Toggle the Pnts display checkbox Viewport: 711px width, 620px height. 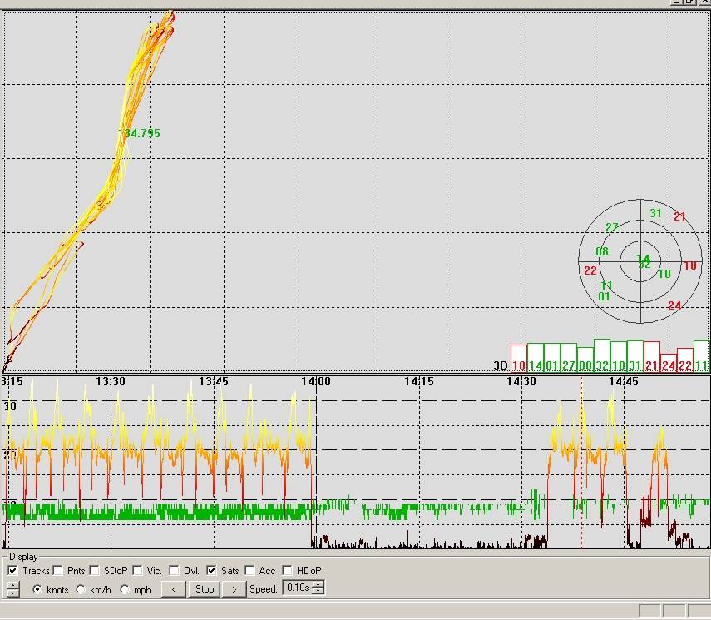(x=57, y=571)
